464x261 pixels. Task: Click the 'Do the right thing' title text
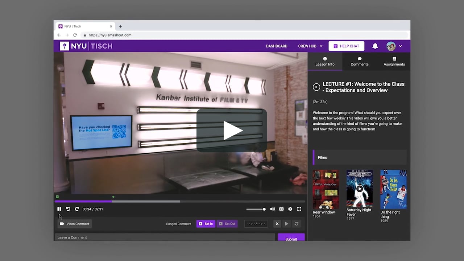click(390, 215)
